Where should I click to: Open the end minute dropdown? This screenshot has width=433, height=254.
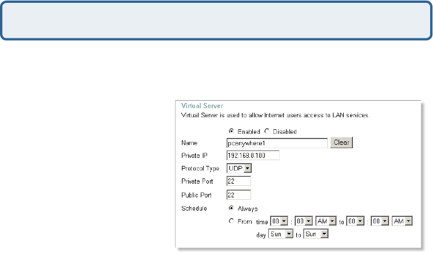(380, 221)
